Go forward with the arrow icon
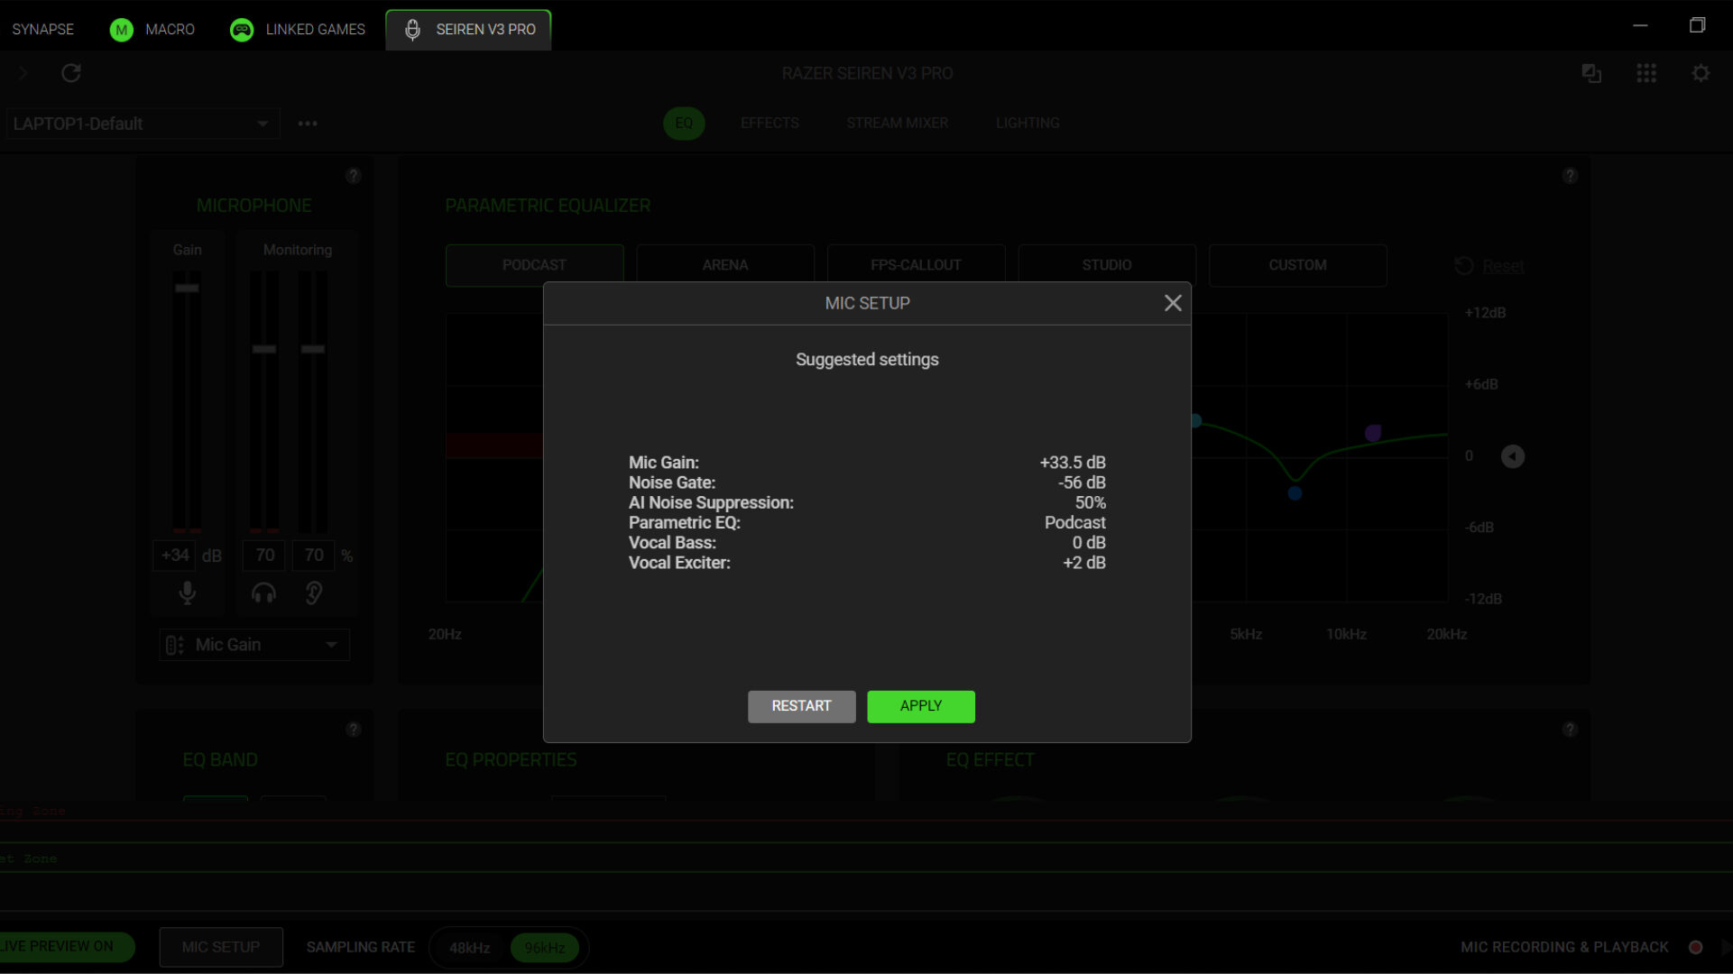1733x974 pixels. [23, 73]
